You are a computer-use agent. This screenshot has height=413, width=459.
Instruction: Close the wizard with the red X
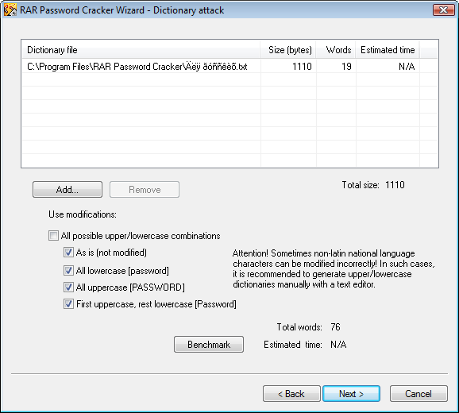(443, 10)
